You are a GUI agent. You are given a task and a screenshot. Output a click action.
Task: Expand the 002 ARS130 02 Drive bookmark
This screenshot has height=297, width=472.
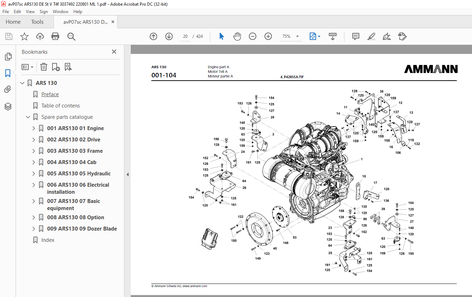pyautogui.click(x=34, y=140)
